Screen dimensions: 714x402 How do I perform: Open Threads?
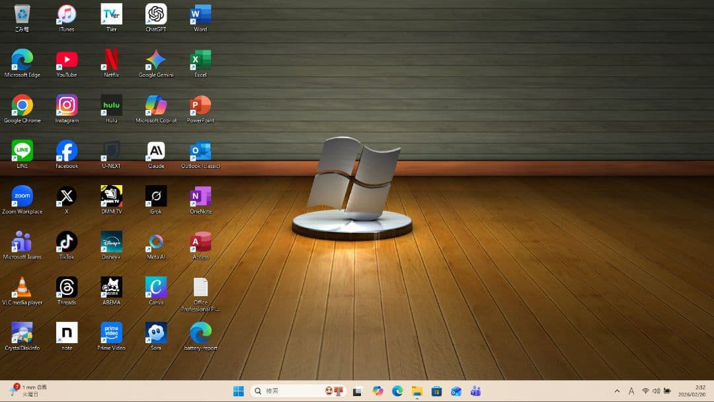pyautogui.click(x=66, y=287)
